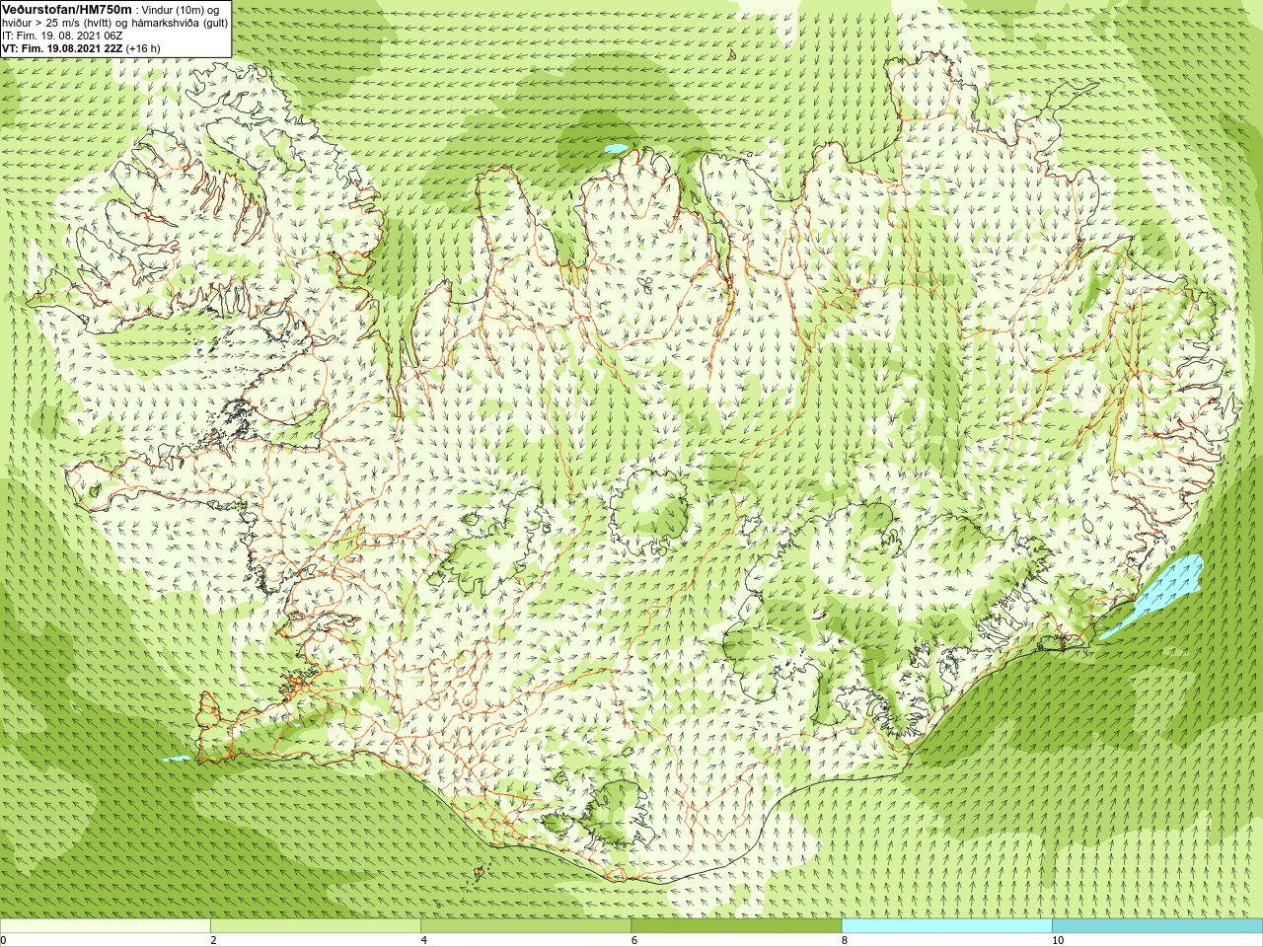This screenshot has height=947, width=1263.
Task: Click the '0' label on the color scale
Action: [4, 940]
